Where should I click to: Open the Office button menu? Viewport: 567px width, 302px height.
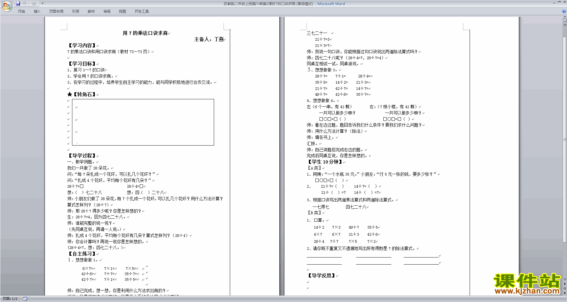[6, 6]
